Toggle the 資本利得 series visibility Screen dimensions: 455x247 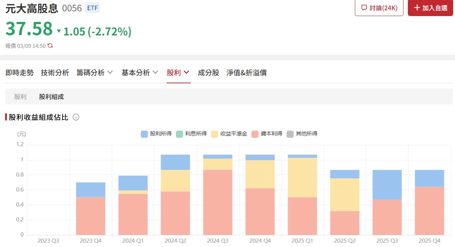(267, 134)
